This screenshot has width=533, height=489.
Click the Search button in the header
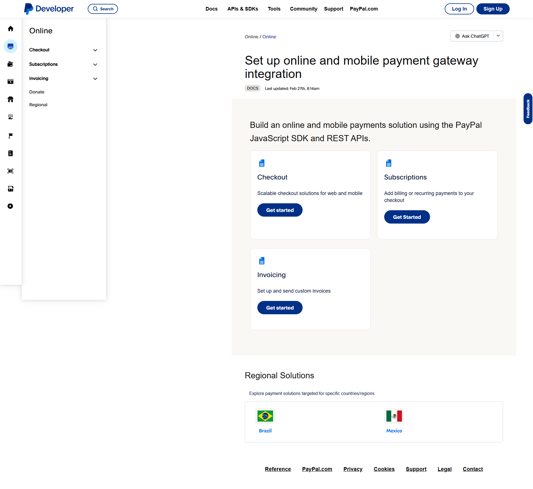pos(103,9)
